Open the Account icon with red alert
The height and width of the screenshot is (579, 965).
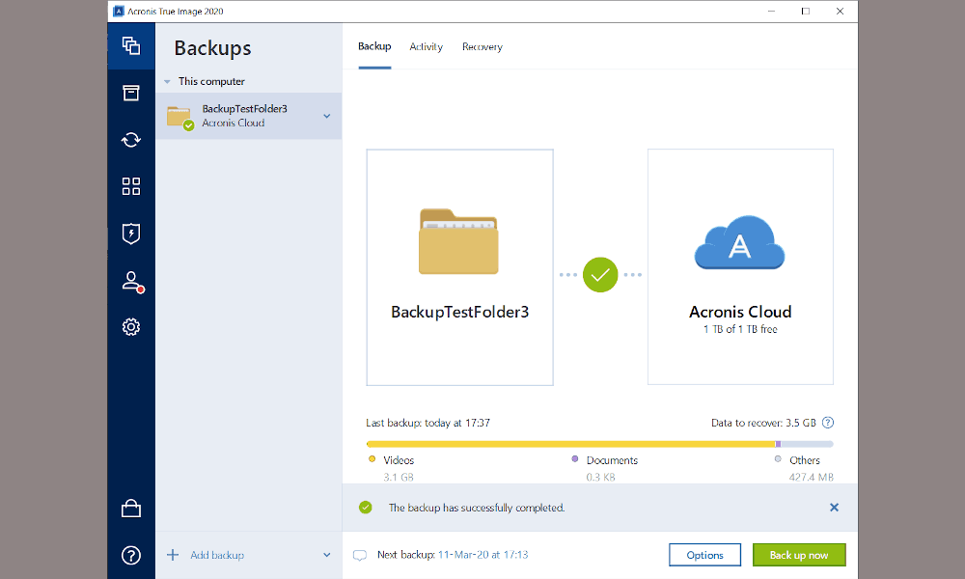click(x=131, y=281)
